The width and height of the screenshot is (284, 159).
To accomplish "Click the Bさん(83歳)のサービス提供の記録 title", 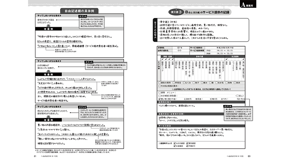I will pos(207,12).
